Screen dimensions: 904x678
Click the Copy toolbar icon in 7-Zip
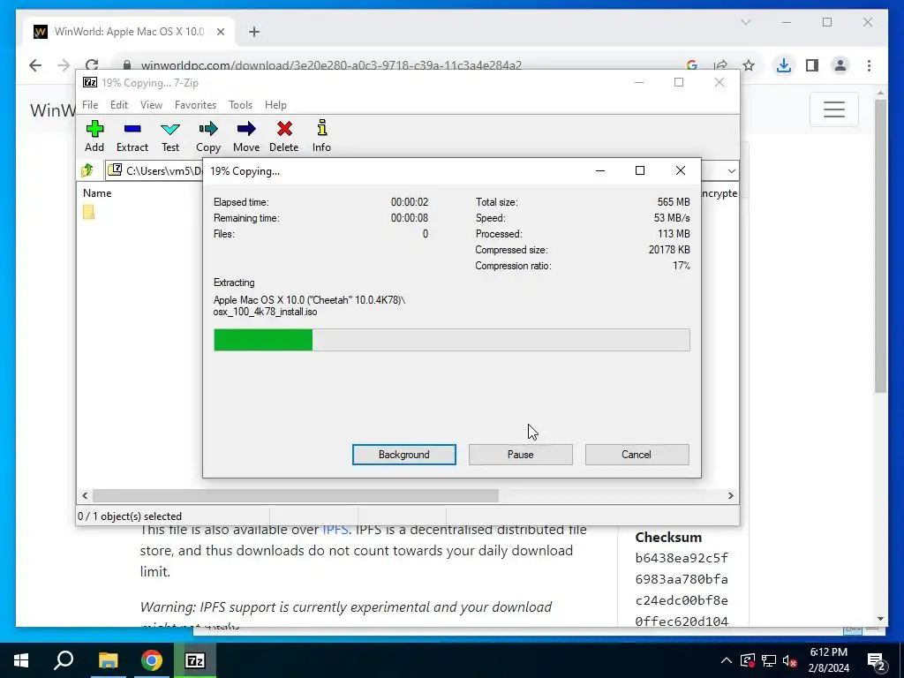pos(208,136)
